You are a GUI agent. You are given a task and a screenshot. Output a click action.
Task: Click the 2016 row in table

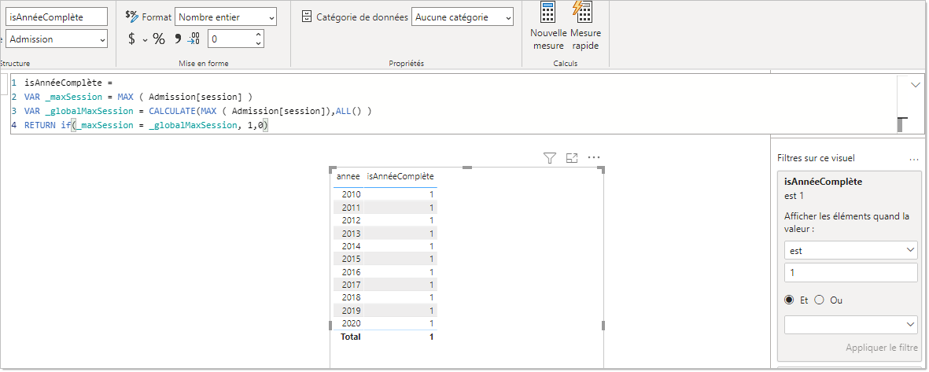[385, 272]
